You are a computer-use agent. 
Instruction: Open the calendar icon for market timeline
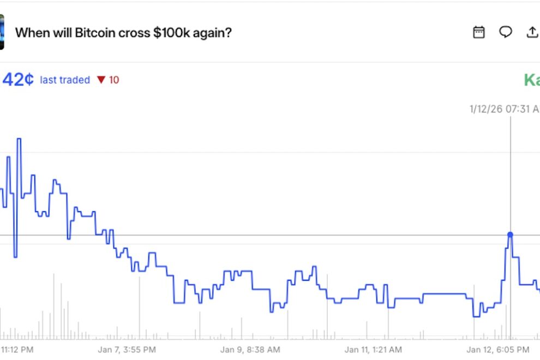tap(478, 32)
